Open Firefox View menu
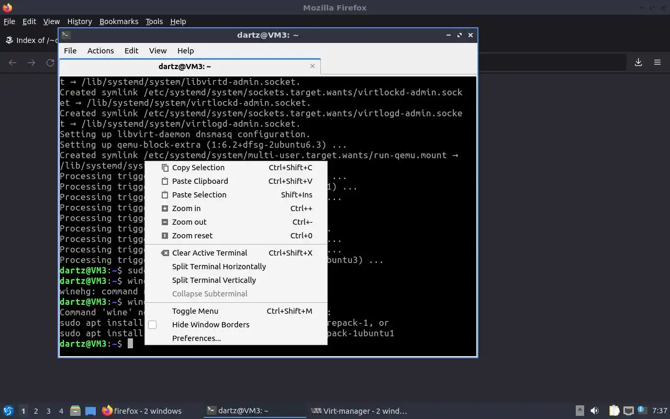The height and width of the screenshot is (419, 670). (x=51, y=21)
